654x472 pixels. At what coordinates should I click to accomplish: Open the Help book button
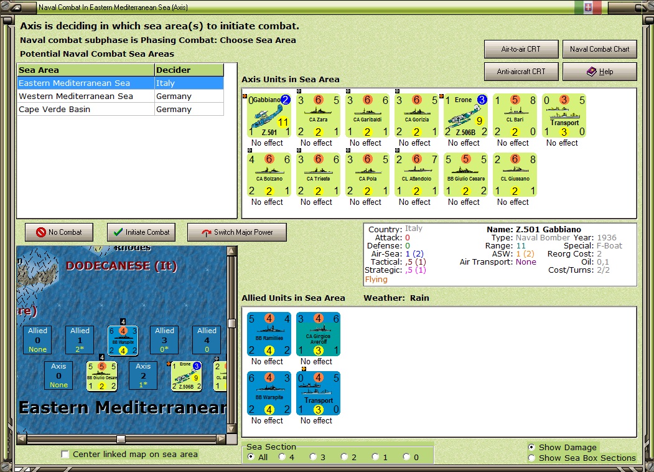pos(599,72)
